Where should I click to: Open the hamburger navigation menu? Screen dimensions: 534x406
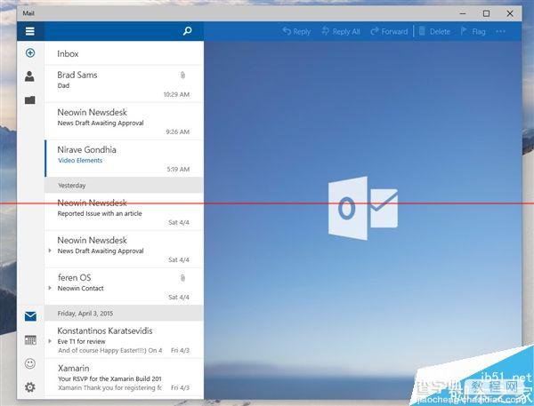point(30,31)
